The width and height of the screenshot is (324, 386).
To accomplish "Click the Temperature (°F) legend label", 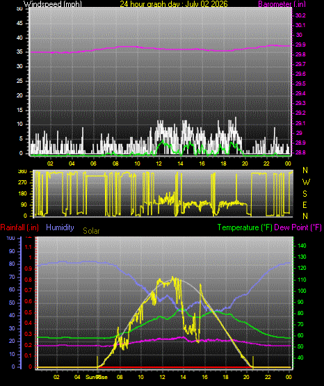I will [x=245, y=227].
